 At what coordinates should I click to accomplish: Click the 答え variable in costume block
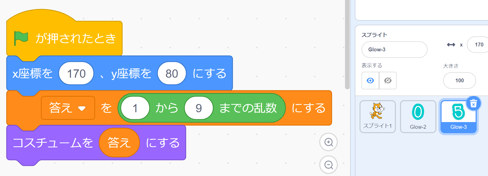pyautogui.click(x=119, y=143)
